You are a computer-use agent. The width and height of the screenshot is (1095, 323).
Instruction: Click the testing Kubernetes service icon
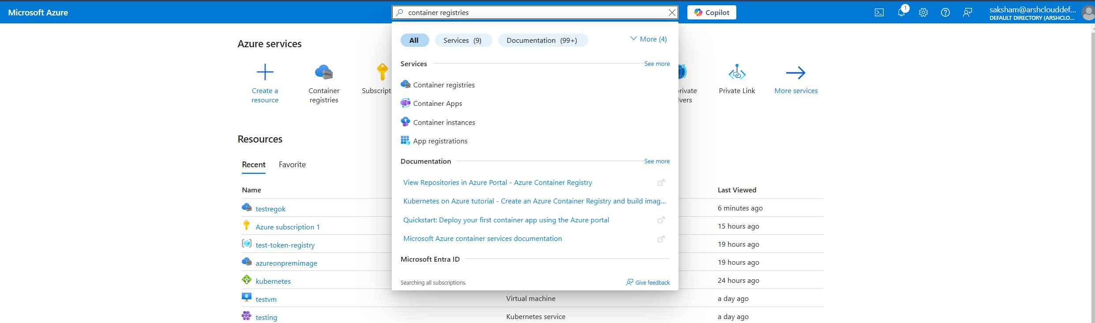[247, 315]
